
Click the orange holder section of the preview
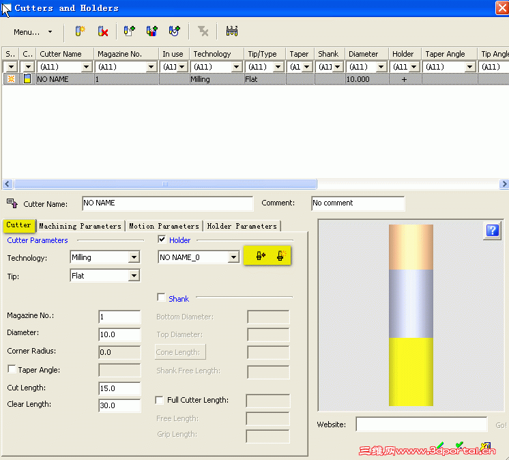click(x=411, y=247)
